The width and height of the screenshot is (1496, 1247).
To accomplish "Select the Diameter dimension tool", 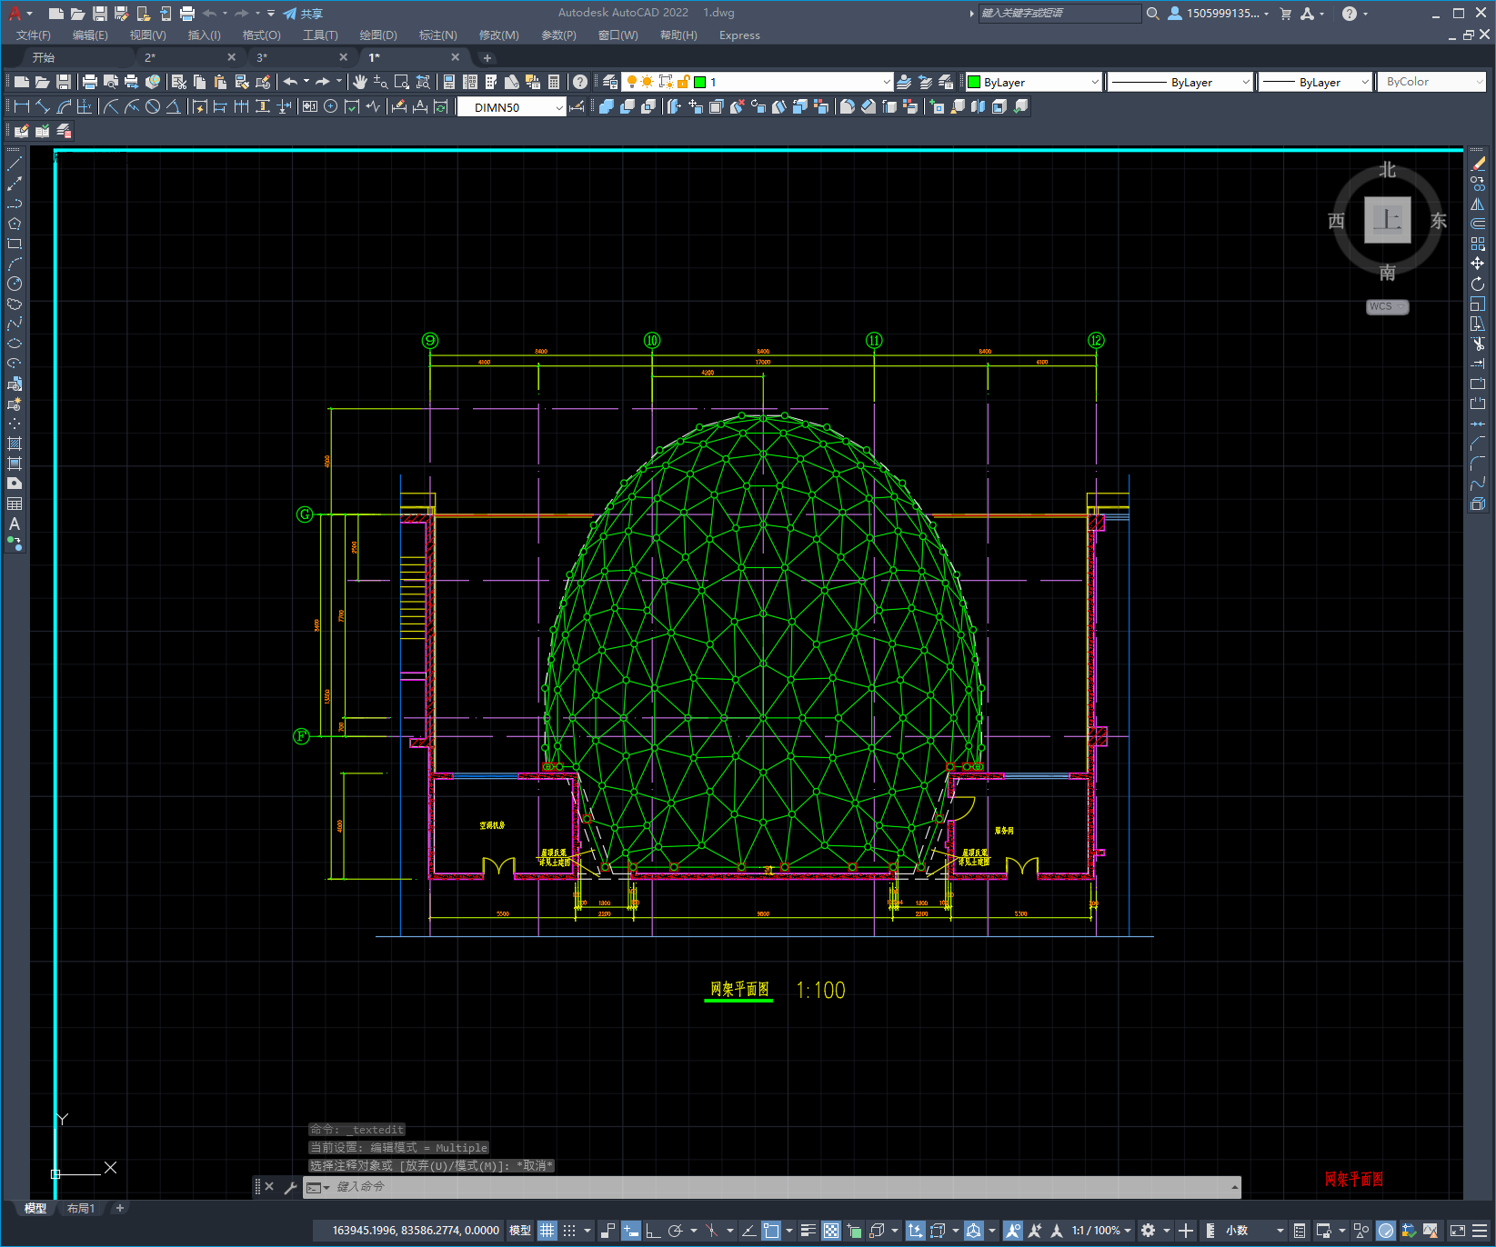I will pyautogui.click(x=153, y=106).
